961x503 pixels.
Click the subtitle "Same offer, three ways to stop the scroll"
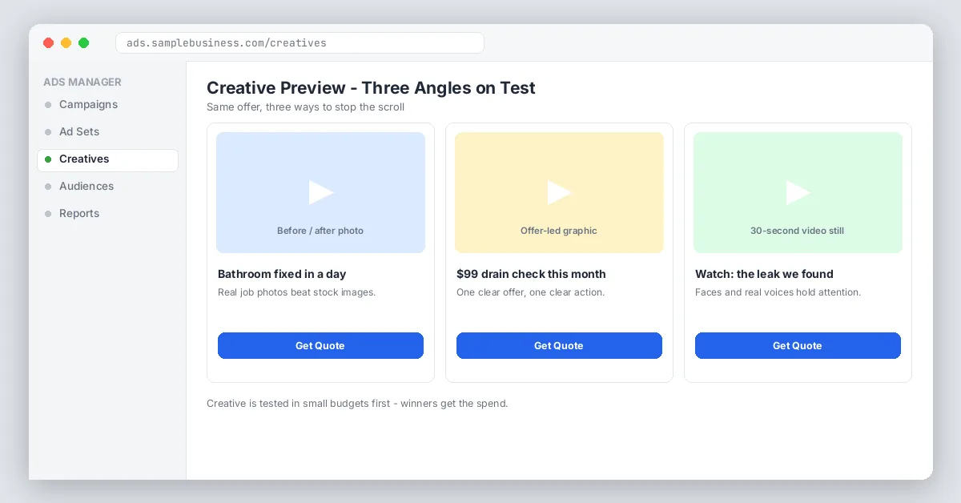click(305, 107)
